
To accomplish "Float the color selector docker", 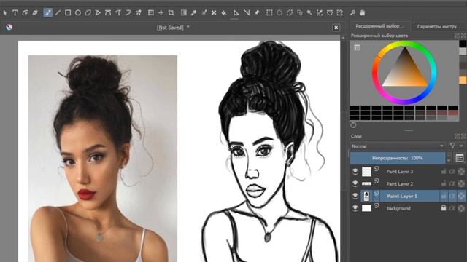I will click(x=458, y=36).
